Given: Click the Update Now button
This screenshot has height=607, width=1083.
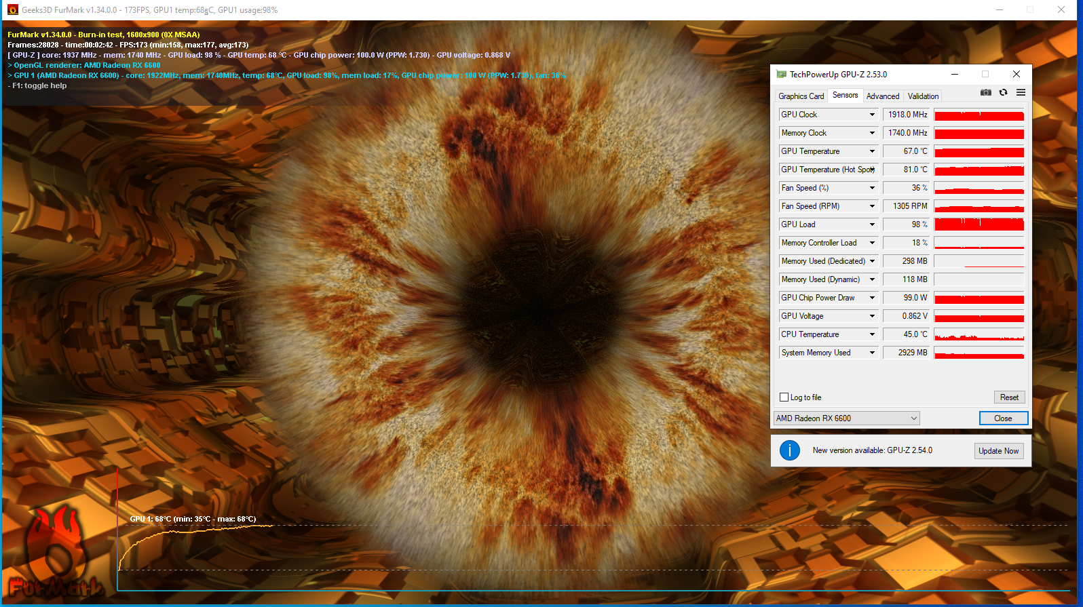Looking at the screenshot, I should click(x=998, y=451).
